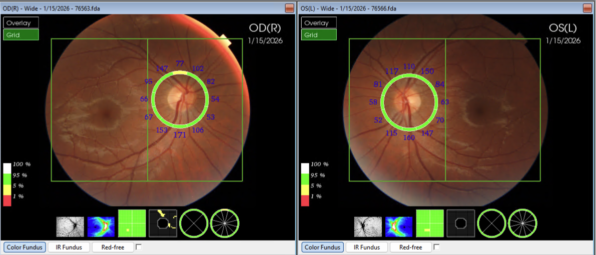This screenshot has width=596, height=255.
Task: Tick the checkbox beside OD Red-free
Action: [139, 247]
